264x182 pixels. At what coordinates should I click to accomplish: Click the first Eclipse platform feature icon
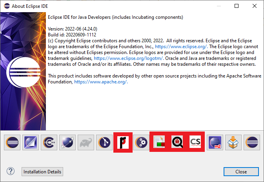point(12,142)
